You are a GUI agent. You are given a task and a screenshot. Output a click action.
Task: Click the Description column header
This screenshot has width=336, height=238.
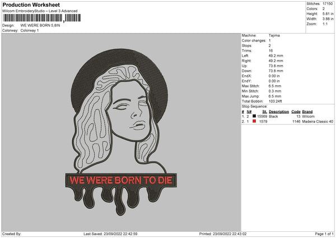coord(279,112)
